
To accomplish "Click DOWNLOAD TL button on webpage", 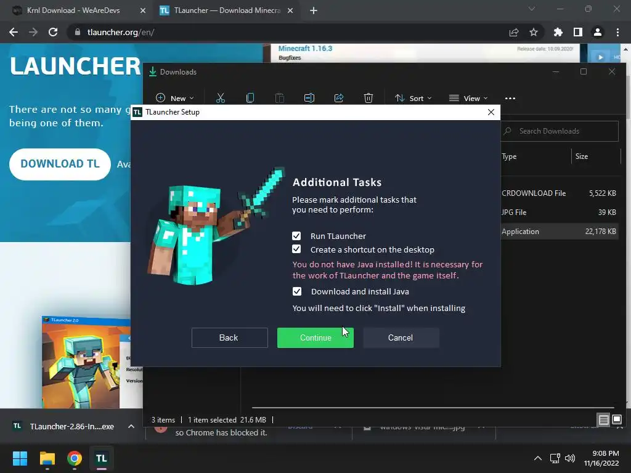I will (x=60, y=164).
